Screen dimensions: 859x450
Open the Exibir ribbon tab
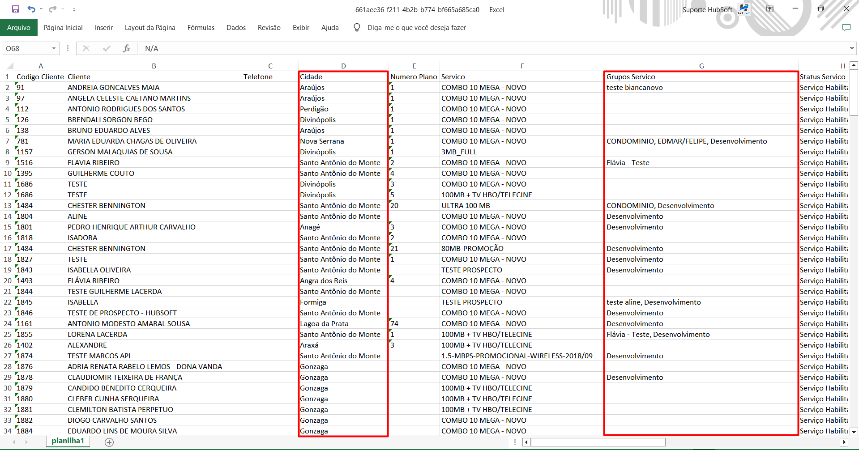[x=301, y=28]
